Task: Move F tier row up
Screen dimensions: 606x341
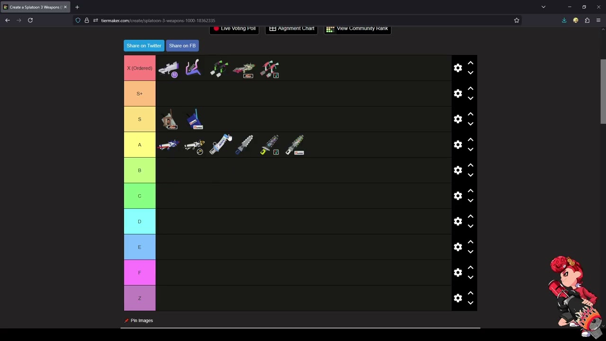Action: click(x=471, y=268)
